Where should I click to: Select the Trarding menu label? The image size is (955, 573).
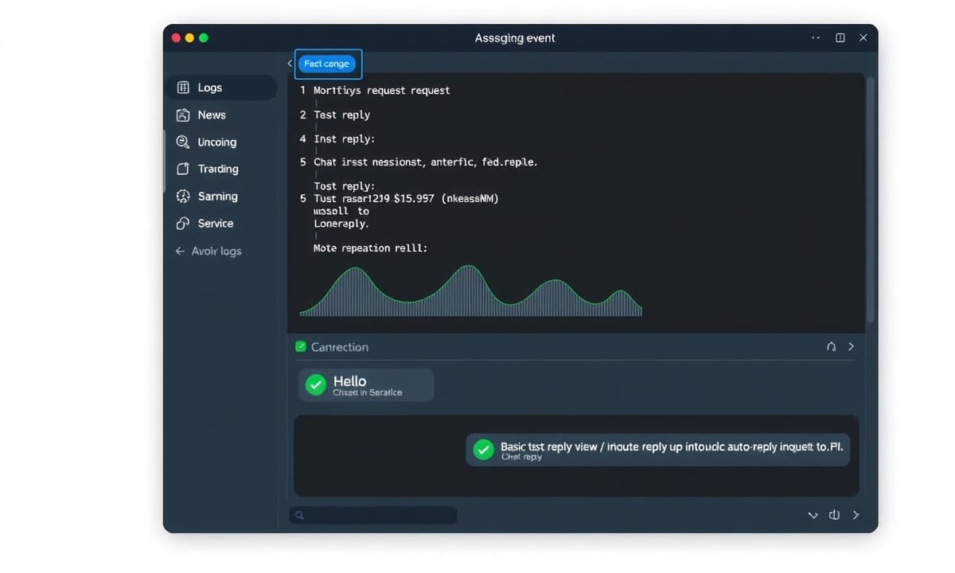tap(218, 169)
